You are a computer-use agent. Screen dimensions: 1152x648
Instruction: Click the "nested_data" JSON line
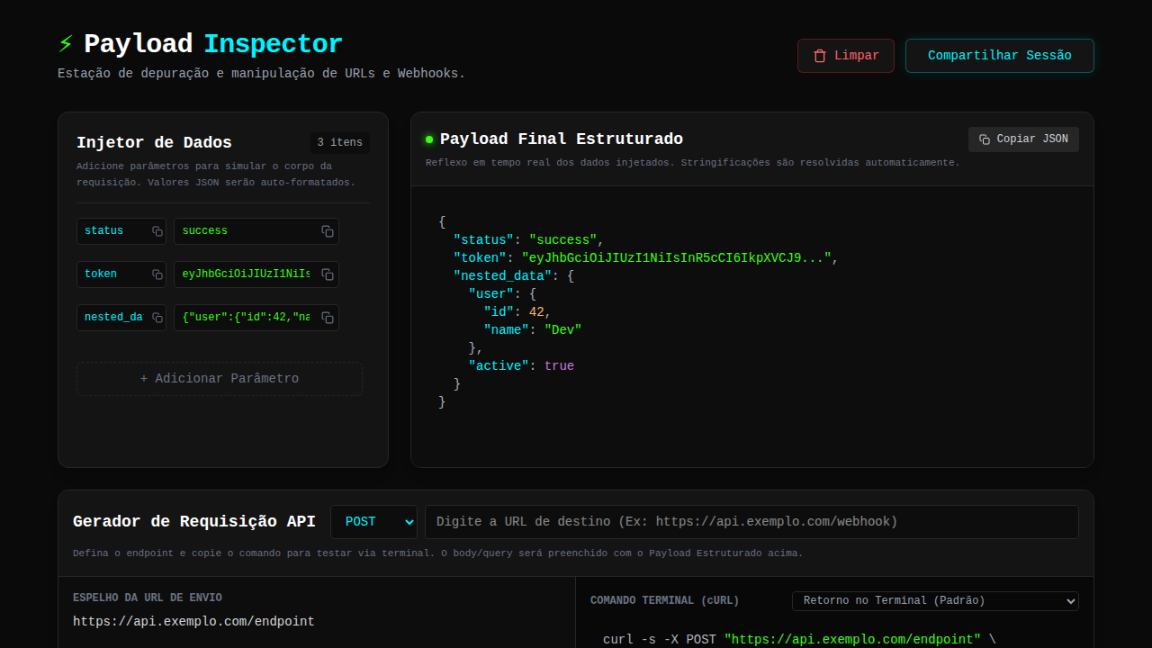coord(513,276)
